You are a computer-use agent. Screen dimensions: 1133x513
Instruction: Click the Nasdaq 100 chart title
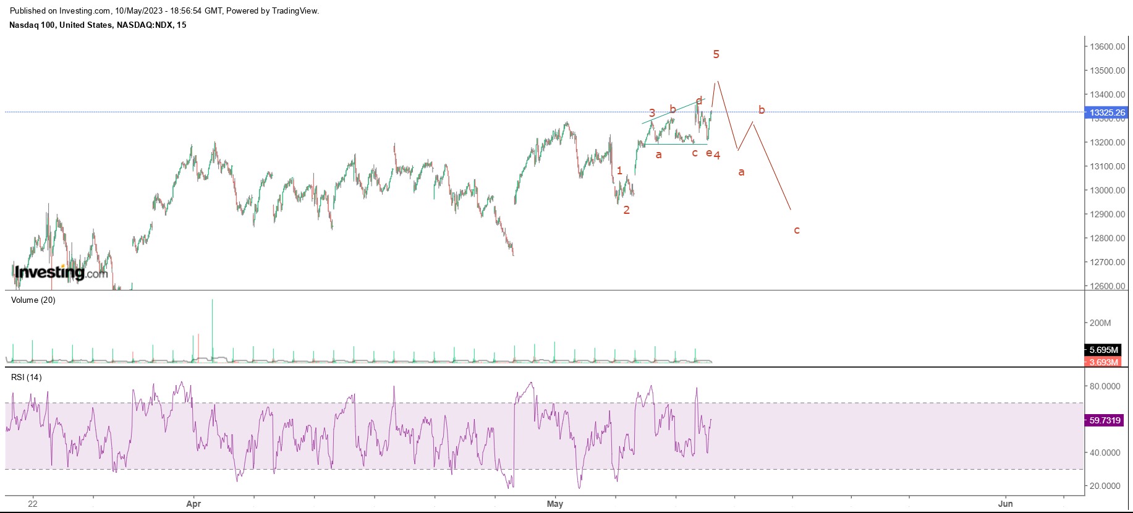pos(98,25)
